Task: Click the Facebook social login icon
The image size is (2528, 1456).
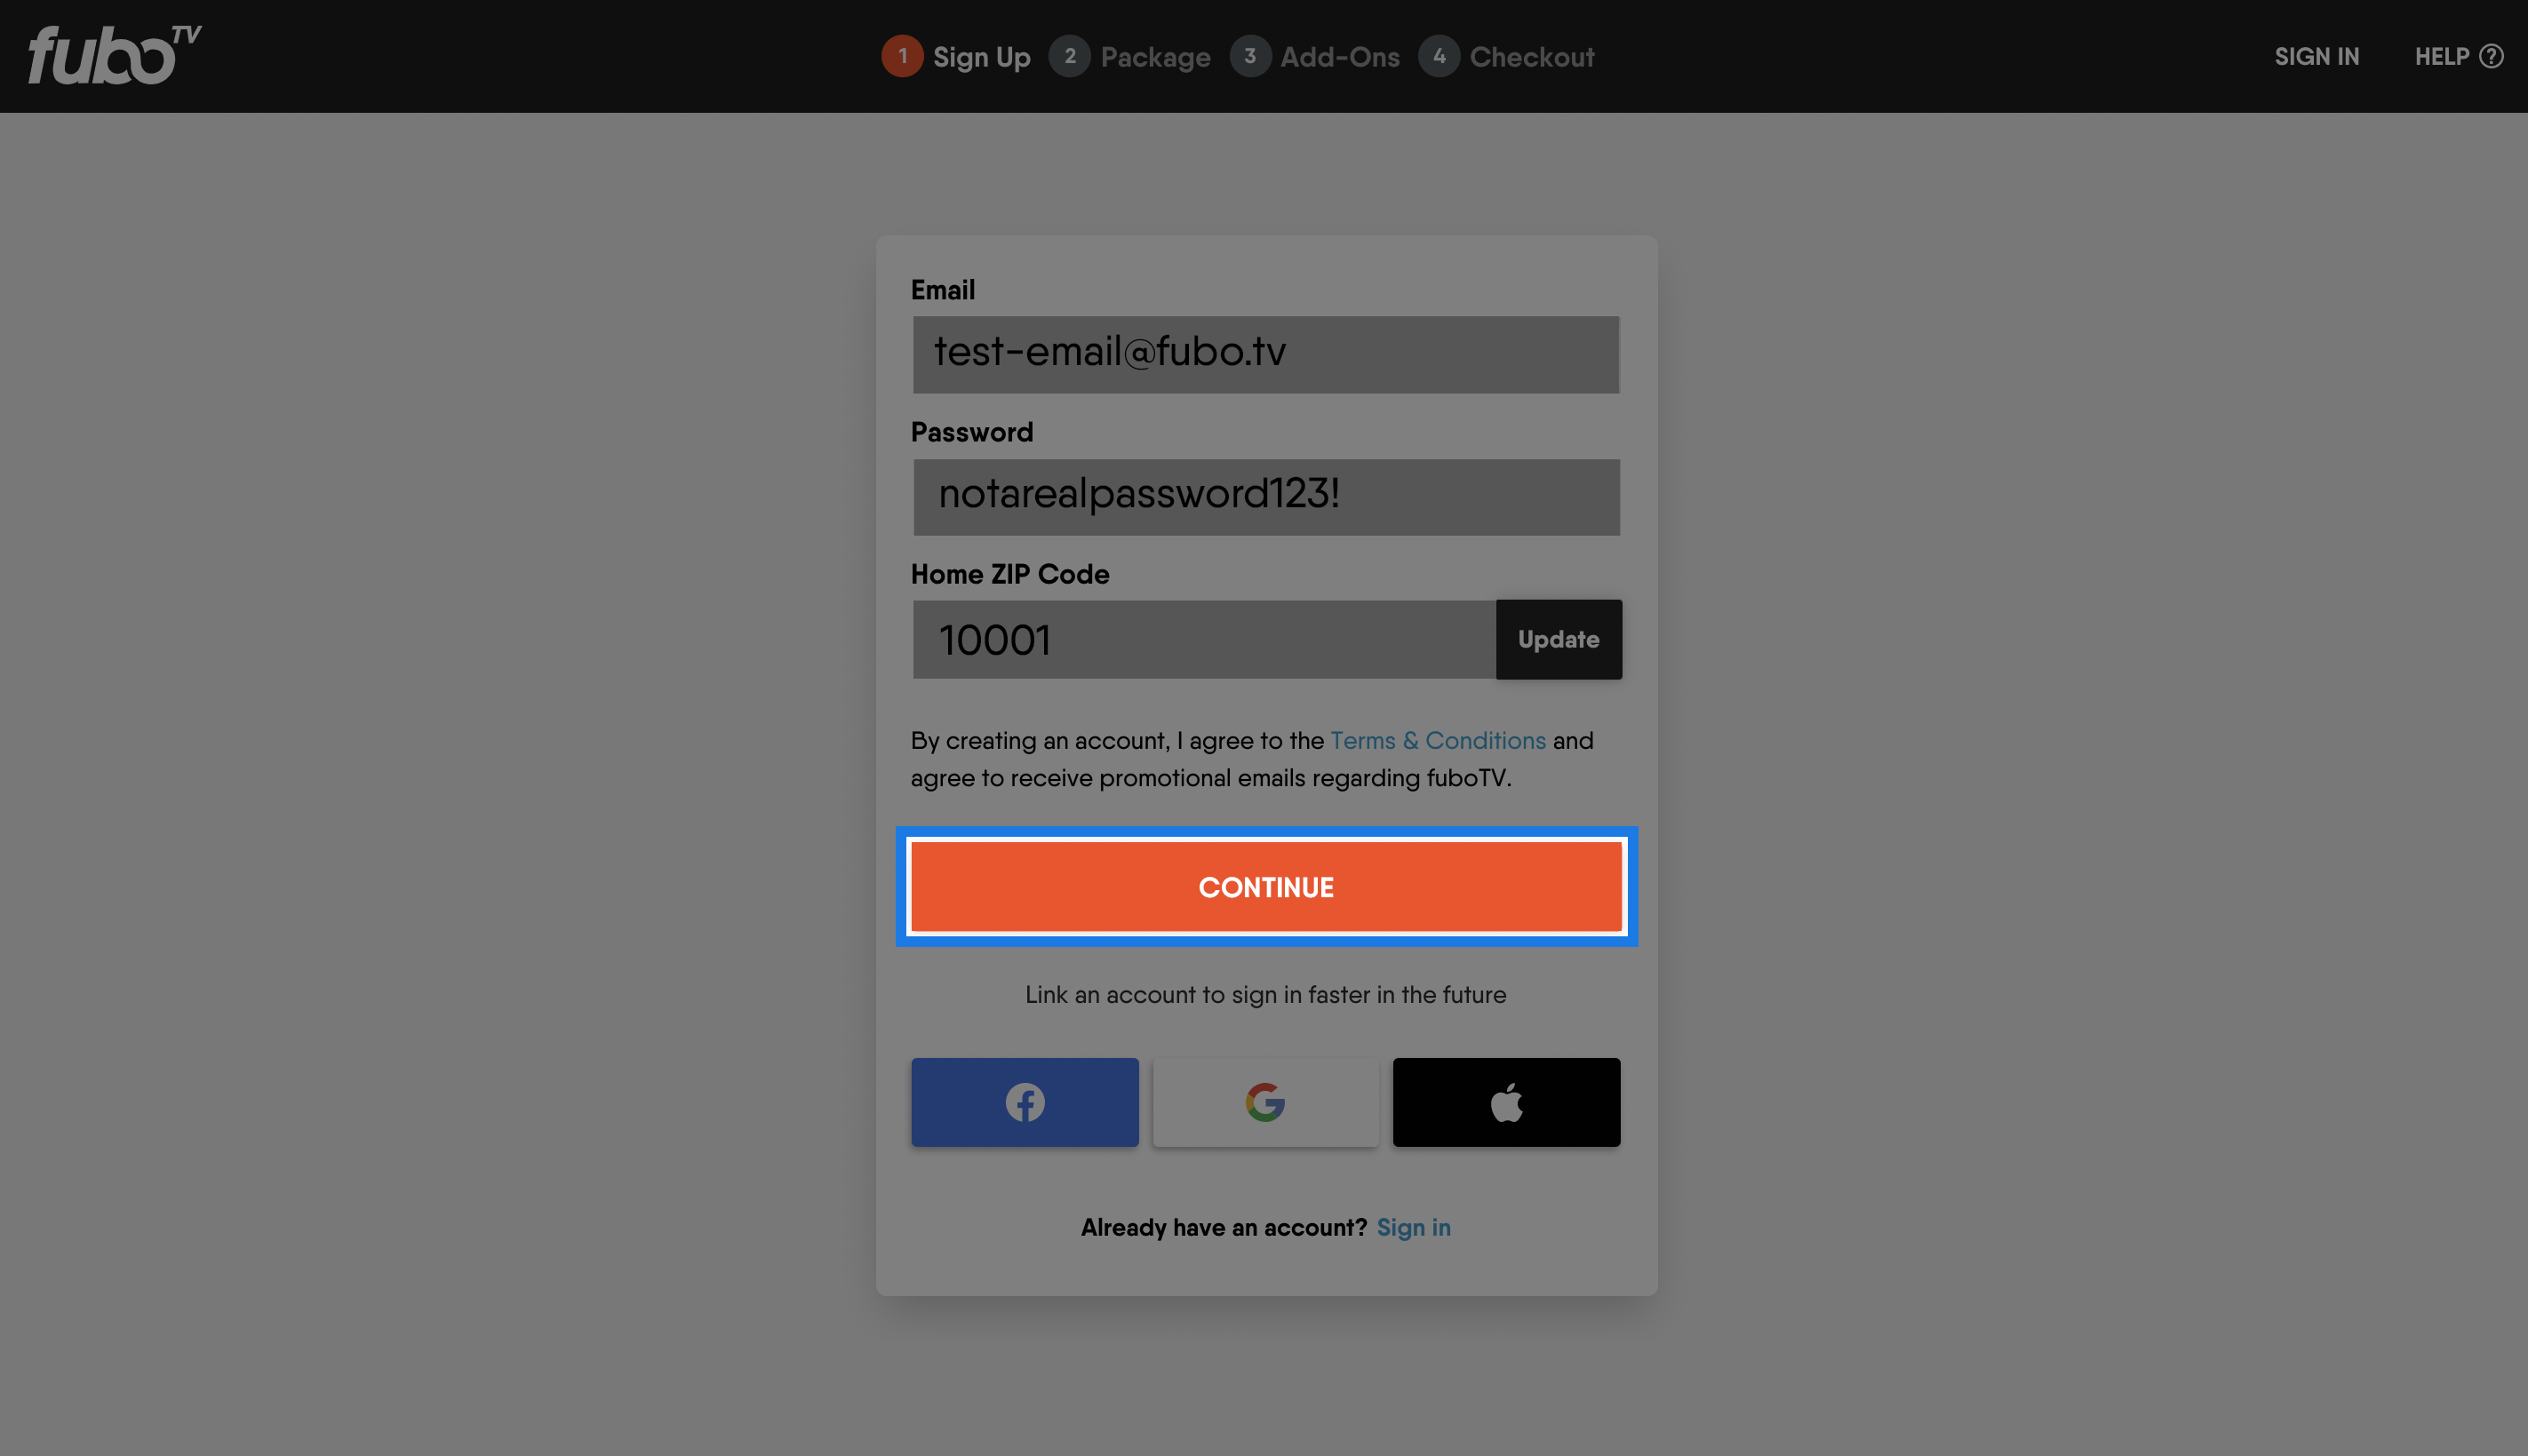Action: pyautogui.click(x=1025, y=1102)
